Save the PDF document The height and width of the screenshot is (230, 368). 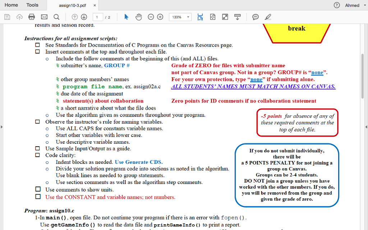[x=7, y=17]
